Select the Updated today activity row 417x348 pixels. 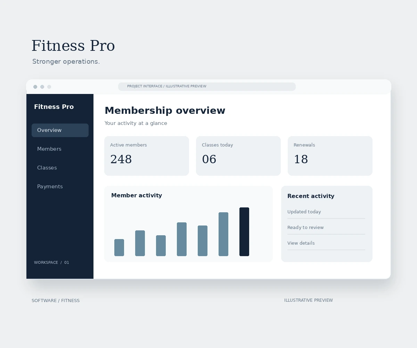coord(326,212)
